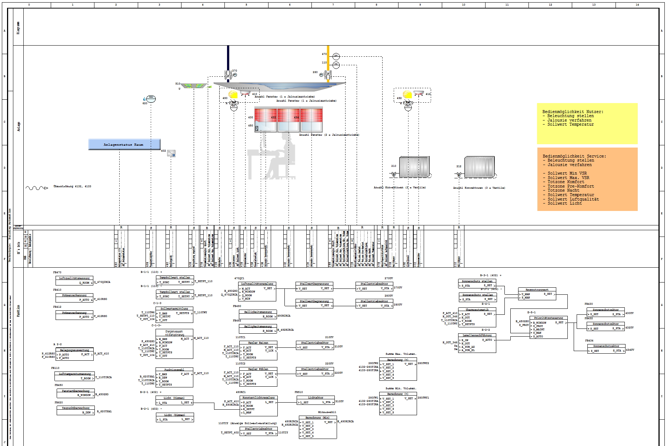Click the Überströmung 4132, 4133 label

(x=72, y=186)
